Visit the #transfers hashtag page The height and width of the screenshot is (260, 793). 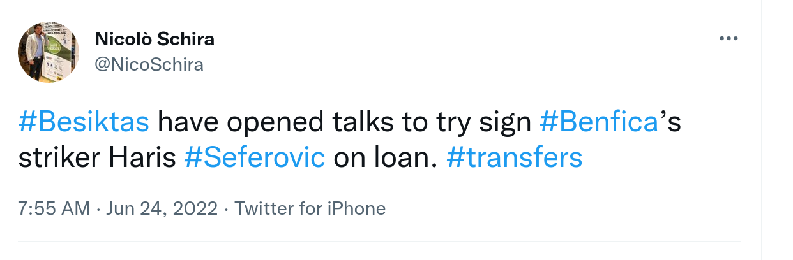click(x=515, y=157)
